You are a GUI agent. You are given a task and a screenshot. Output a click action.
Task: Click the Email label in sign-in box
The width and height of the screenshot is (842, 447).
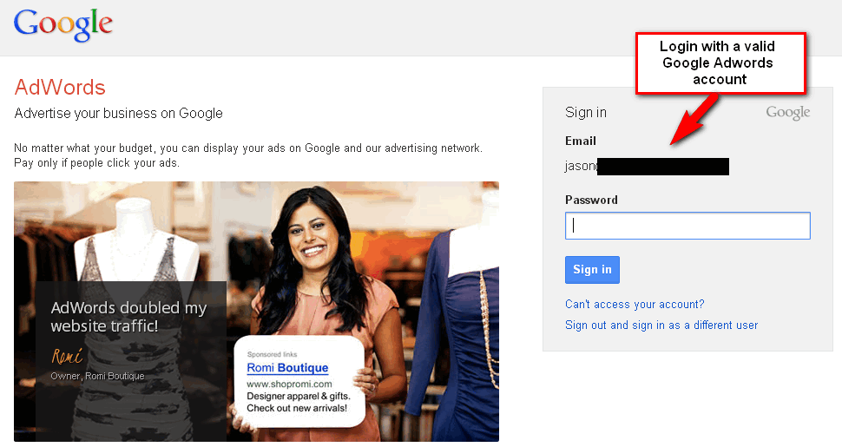coord(581,141)
